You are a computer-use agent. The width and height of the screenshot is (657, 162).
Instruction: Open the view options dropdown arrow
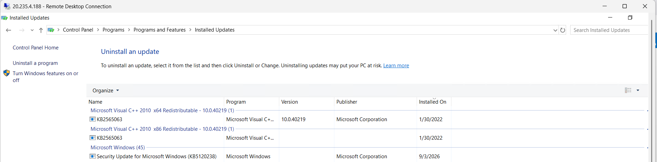click(638, 90)
